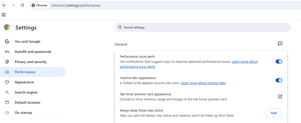The image size is (301, 123).
Task: Click the browser back arrow
Action: click(4, 5)
